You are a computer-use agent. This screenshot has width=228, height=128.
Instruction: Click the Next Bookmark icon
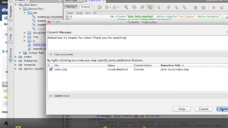pyautogui.click(x=177, y=7)
